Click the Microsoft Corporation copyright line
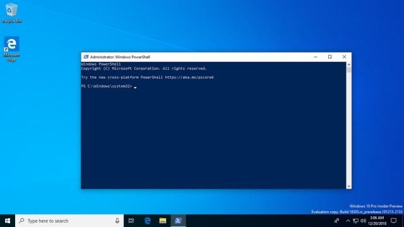 144,69
